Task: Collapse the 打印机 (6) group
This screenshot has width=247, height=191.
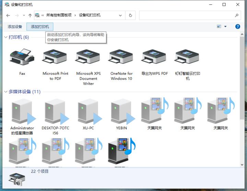Action: tap(6, 37)
